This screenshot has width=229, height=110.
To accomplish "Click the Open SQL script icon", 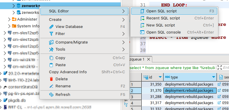I will [142, 11].
